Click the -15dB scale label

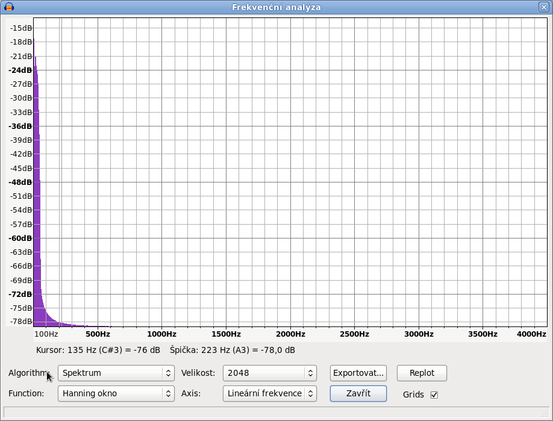tap(21, 28)
